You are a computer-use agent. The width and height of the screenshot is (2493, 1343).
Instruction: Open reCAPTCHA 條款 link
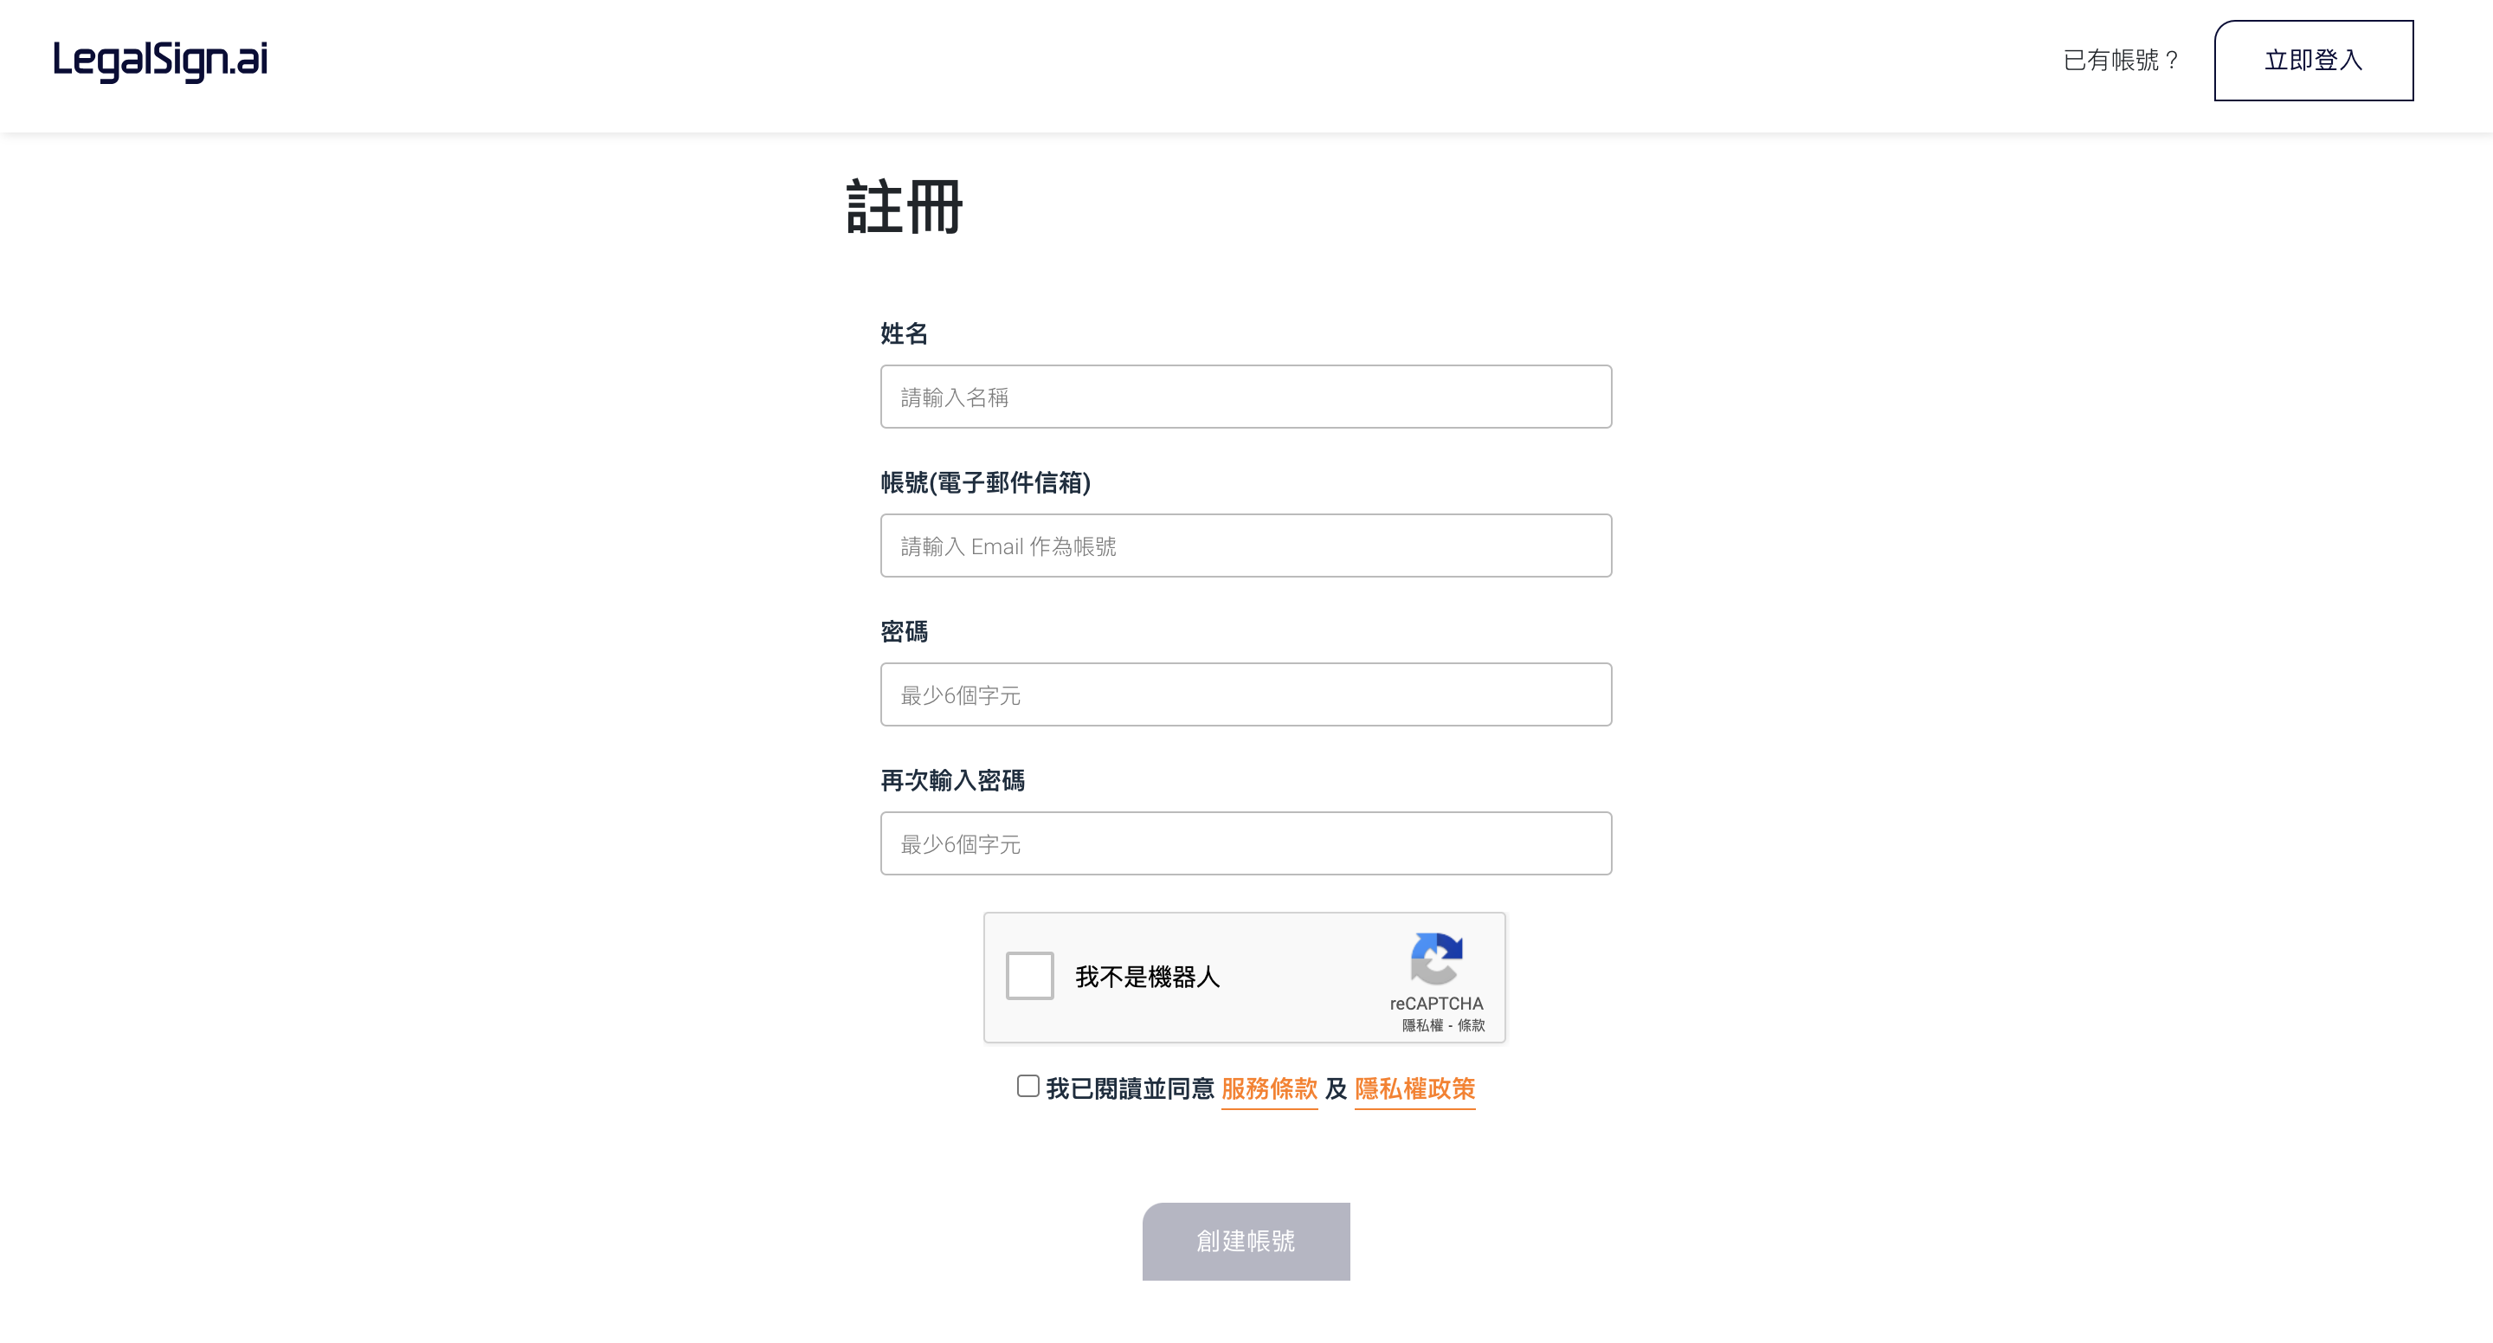(x=1471, y=1025)
